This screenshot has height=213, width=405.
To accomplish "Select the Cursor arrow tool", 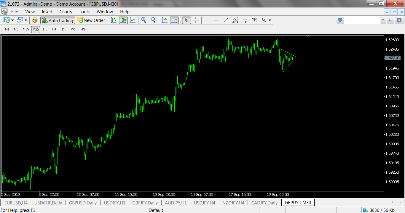I will [186, 20].
